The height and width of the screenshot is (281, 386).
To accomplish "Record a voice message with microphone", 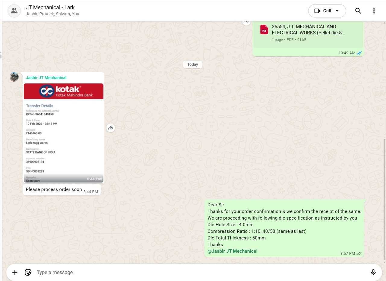I will pyautogui.click(x=373, y=272).
